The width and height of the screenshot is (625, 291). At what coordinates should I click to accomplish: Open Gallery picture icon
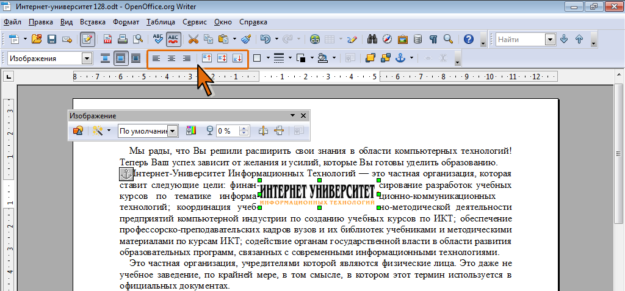coord(403,39)
